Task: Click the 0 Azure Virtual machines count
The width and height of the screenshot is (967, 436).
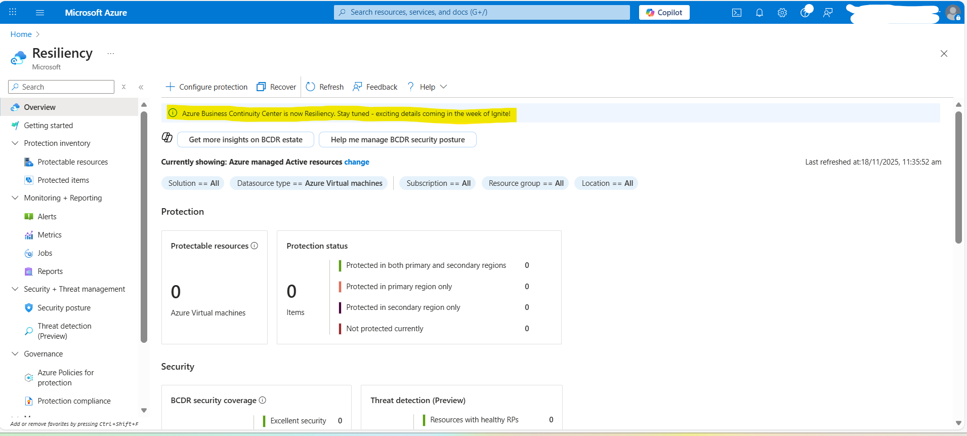Action: click(x=176, y=292)
